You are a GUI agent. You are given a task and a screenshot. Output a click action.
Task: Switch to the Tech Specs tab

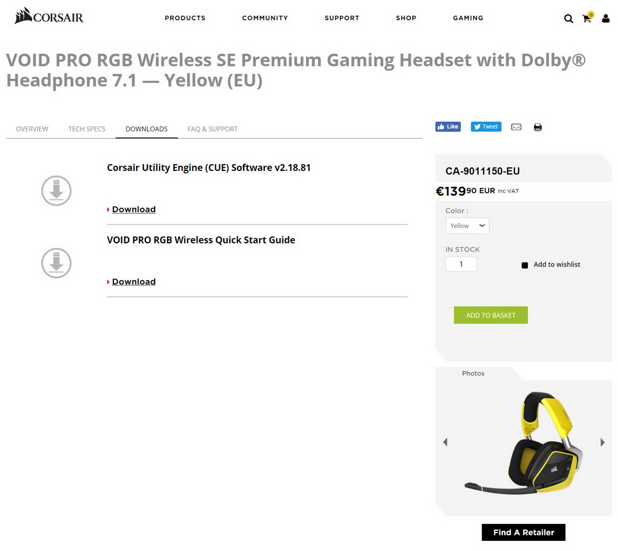[x=87, y=129]
